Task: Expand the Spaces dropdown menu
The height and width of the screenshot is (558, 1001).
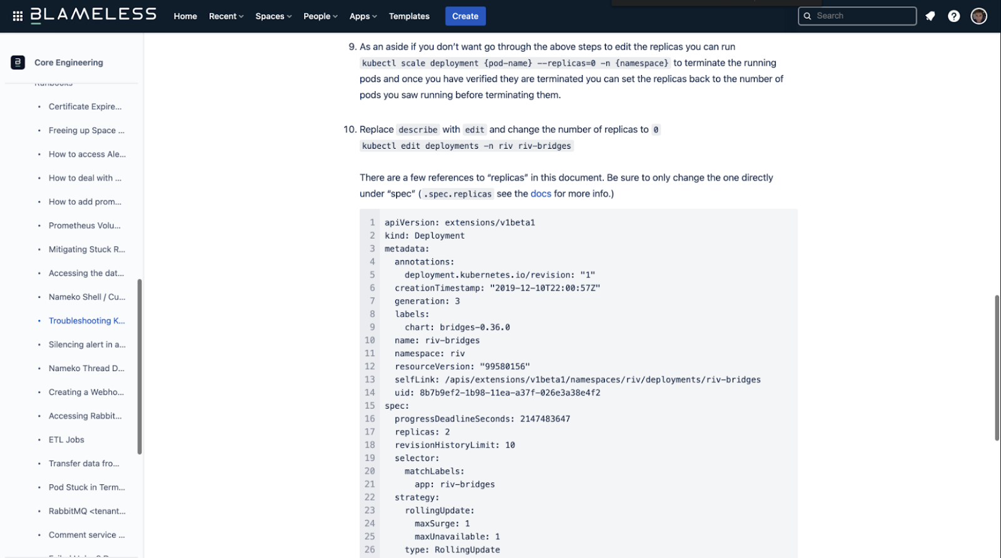Action: click(x=273, y=16)
